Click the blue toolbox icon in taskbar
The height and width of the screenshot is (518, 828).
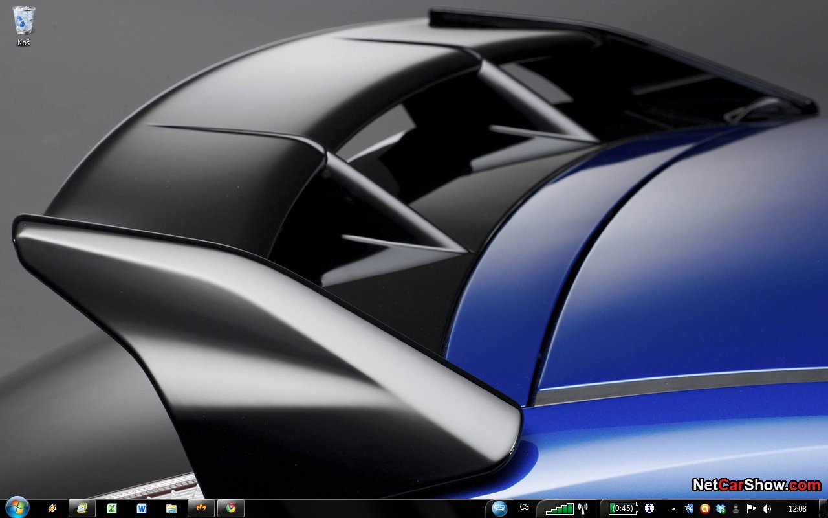coord(499,508)
